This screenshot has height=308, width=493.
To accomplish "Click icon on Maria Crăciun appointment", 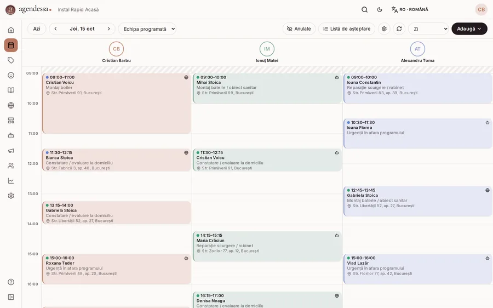I will point(337,236).
